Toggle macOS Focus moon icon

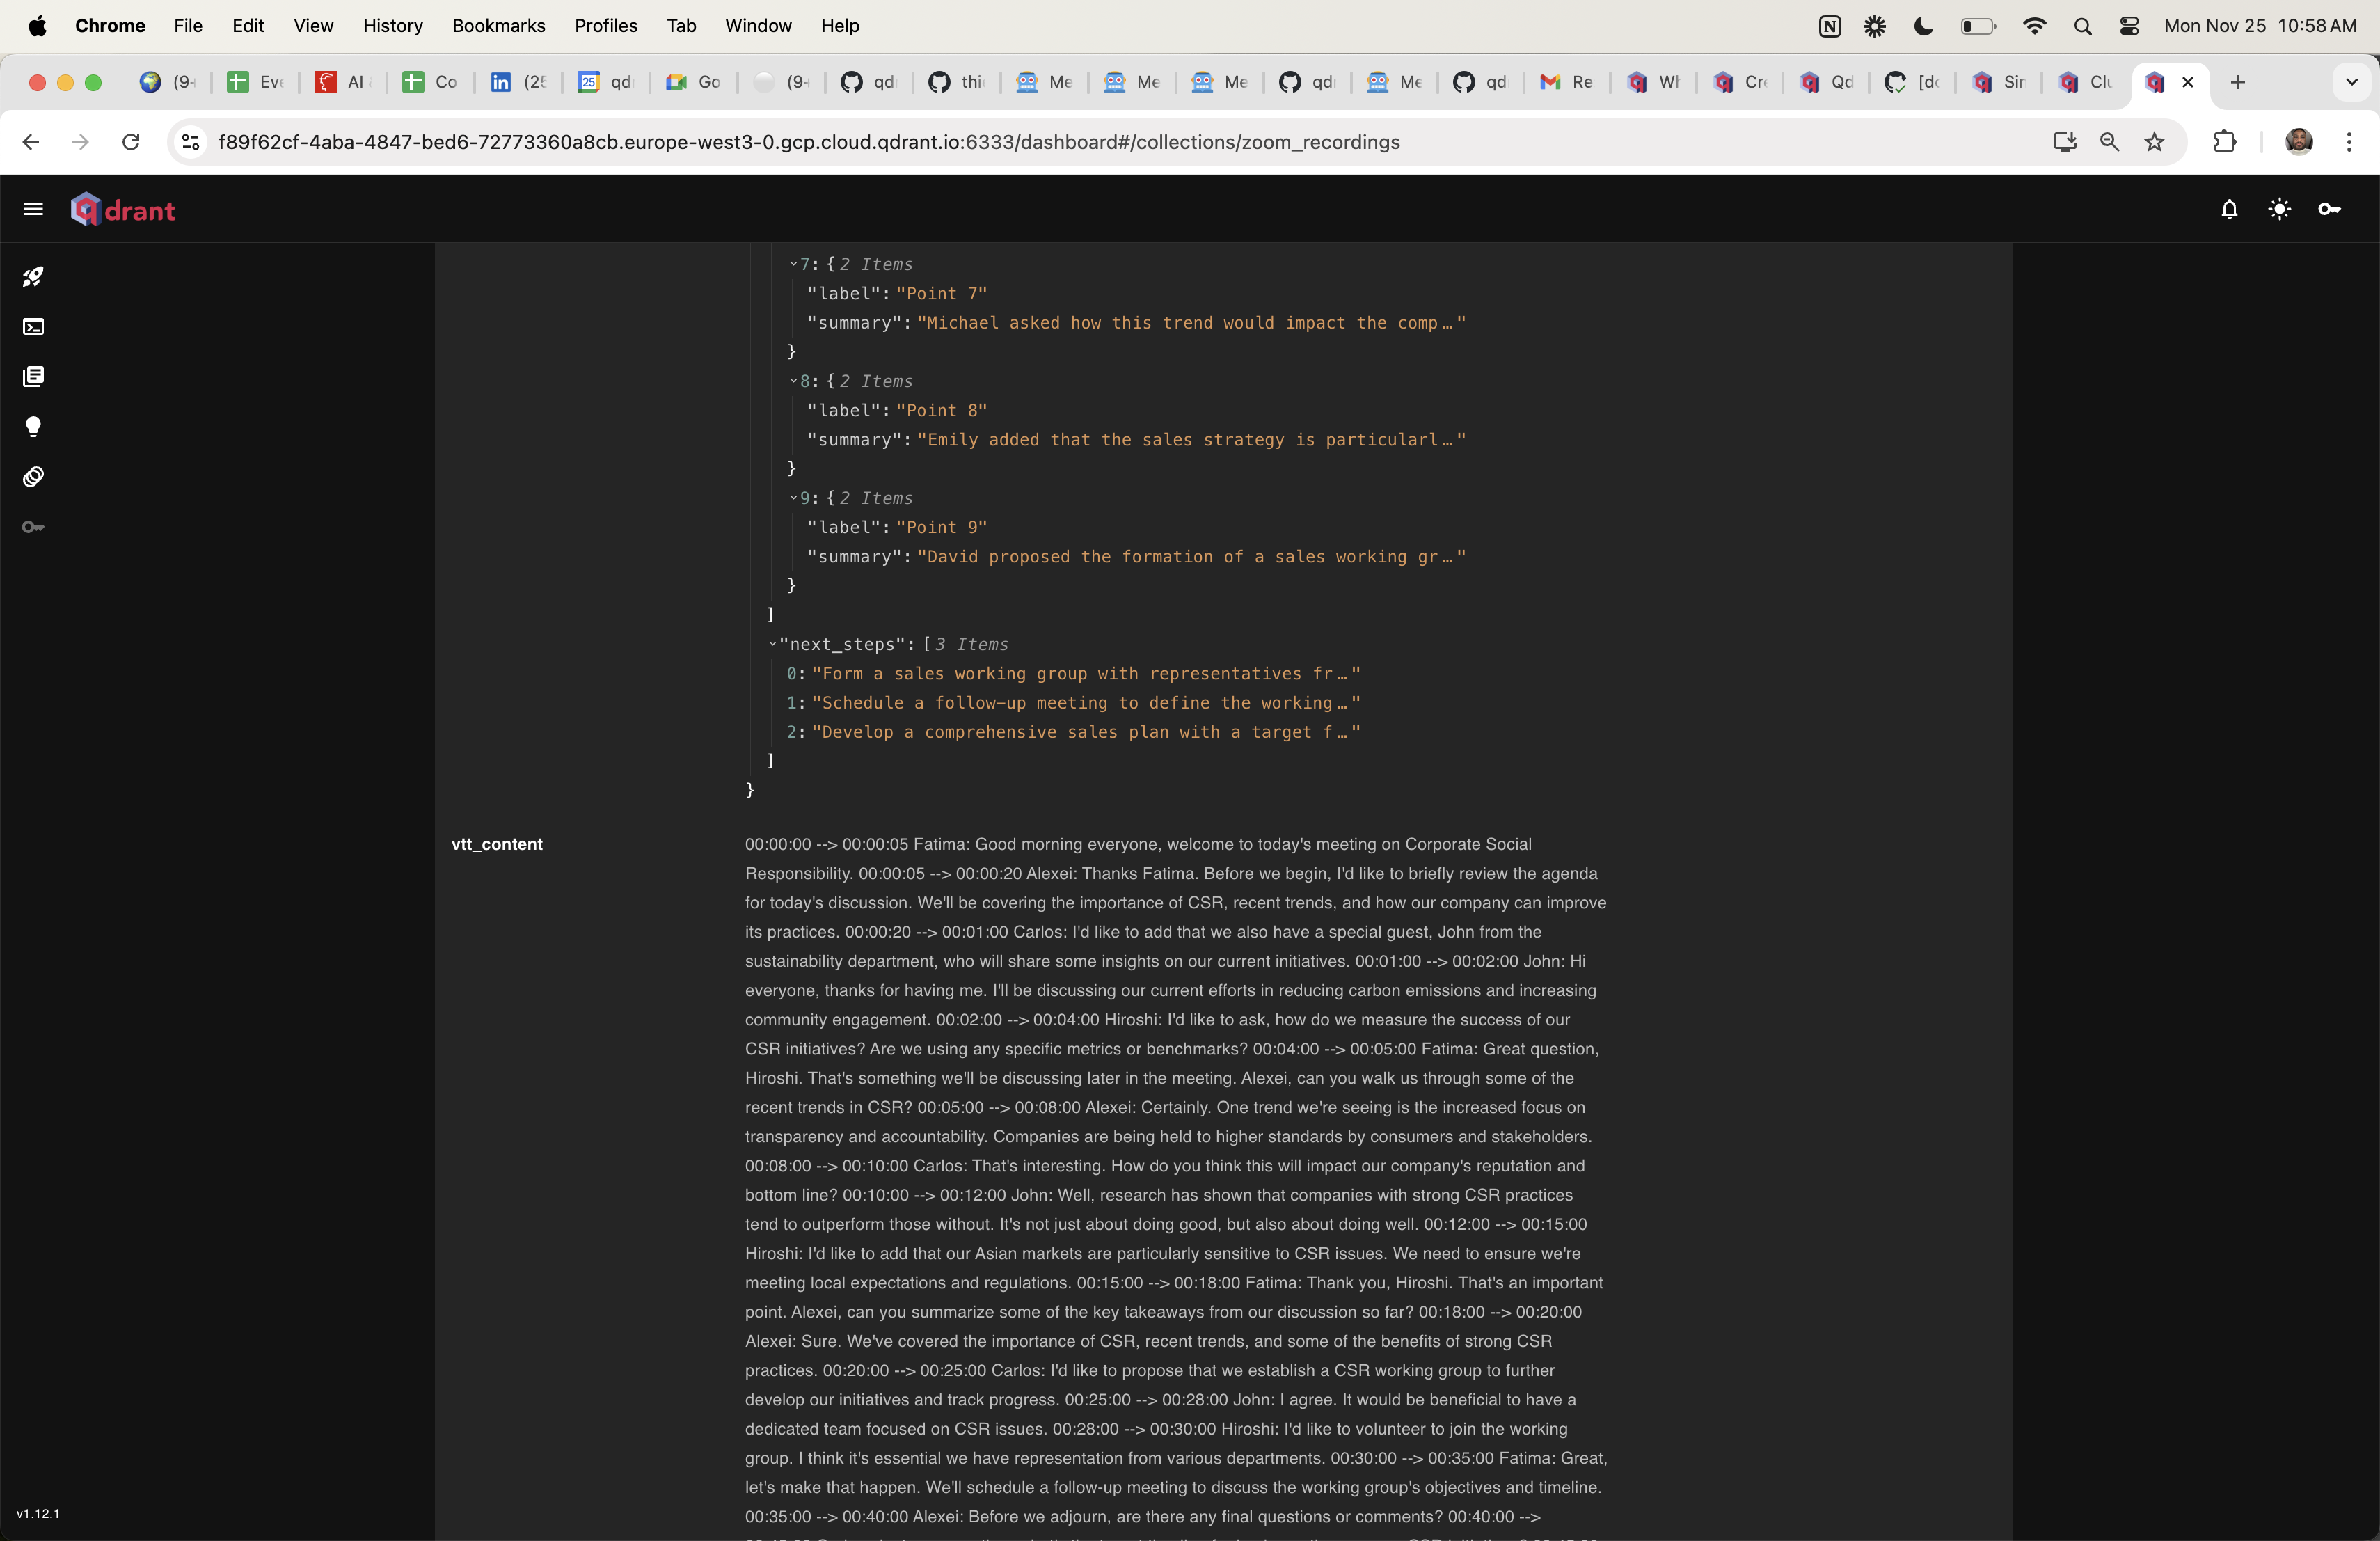click(x=1923, y=26)
